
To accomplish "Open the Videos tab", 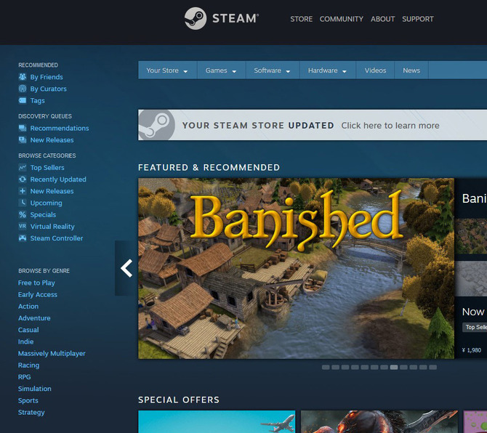I will pos(375,70).
